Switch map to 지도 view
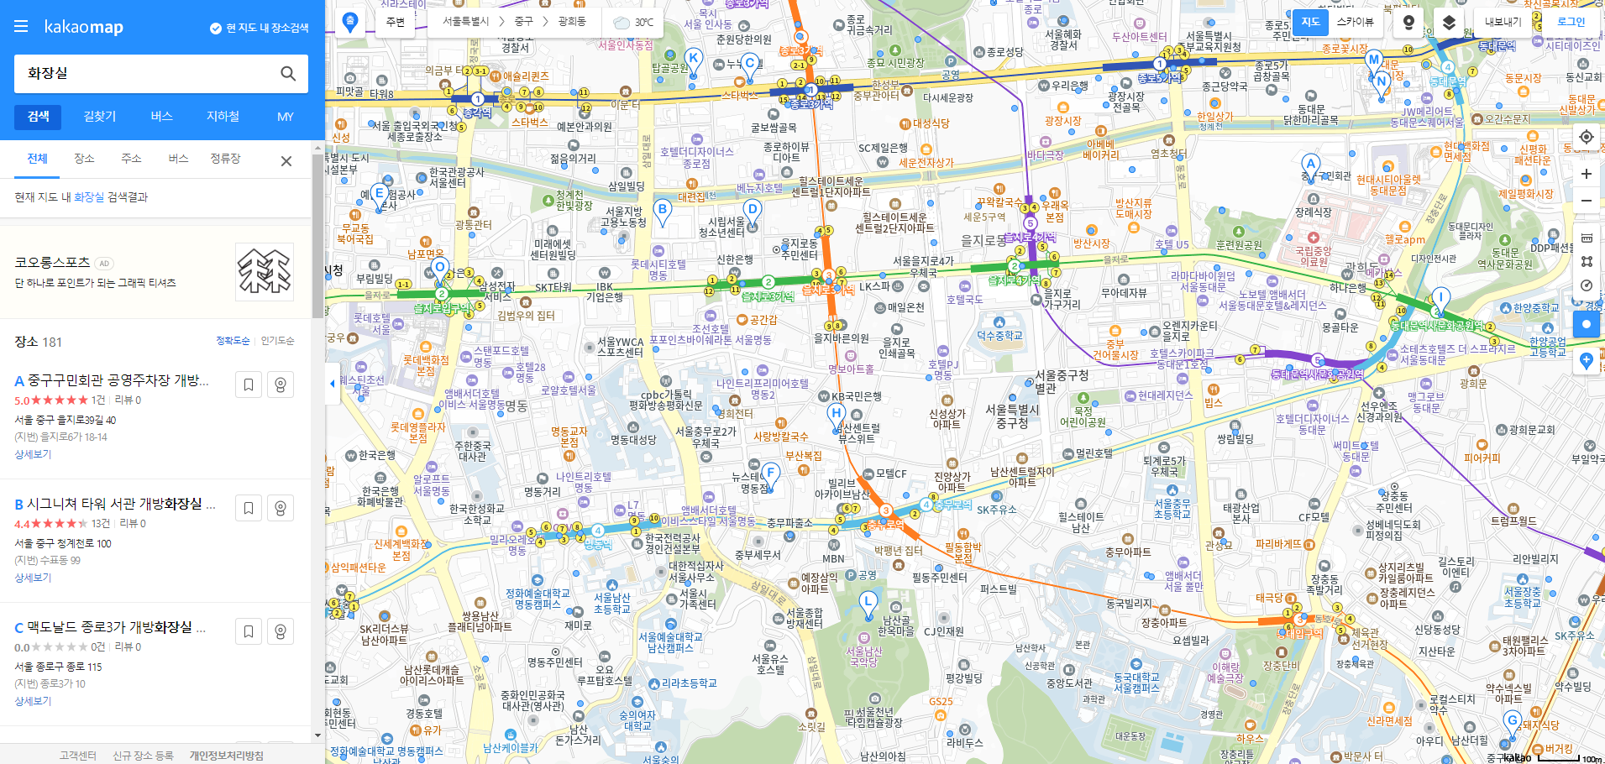Image resolution: width=1605 pixels, height=764 pixels. tap(1311, 23)
